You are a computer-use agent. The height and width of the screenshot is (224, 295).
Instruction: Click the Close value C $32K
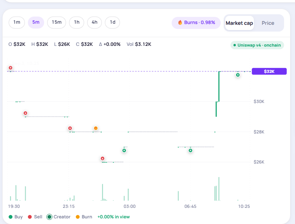84,44
